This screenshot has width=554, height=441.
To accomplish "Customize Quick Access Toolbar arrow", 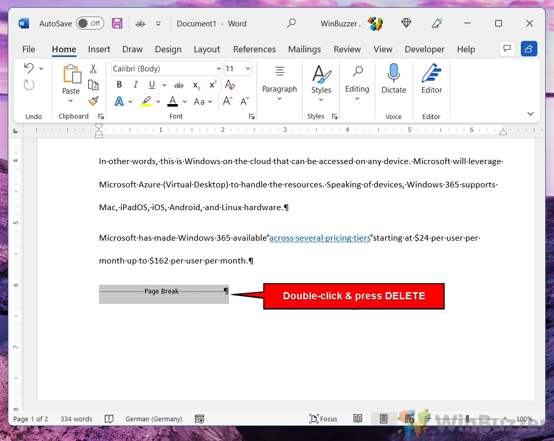I will 158,24.
